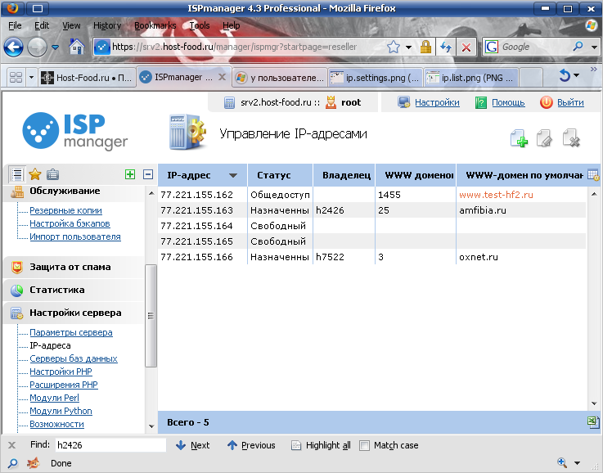Open the briefcase sidebar view
The height and width of the screenshot is (473, 603).
click(52, 174)
